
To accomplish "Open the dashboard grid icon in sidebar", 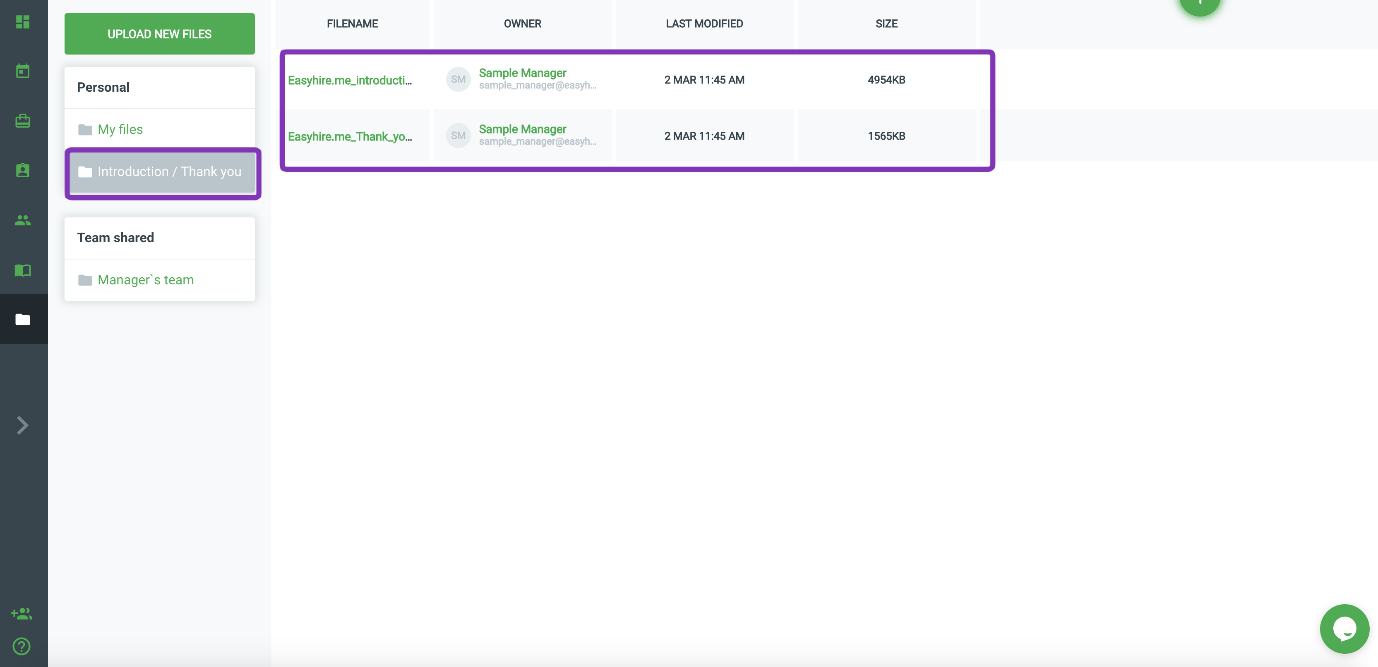I will coord(22,22).
